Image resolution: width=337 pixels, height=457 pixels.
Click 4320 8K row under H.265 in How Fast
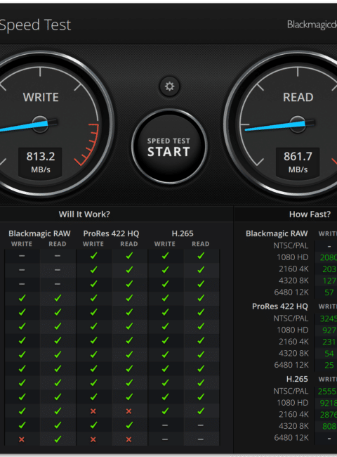(x=293, y=426)
